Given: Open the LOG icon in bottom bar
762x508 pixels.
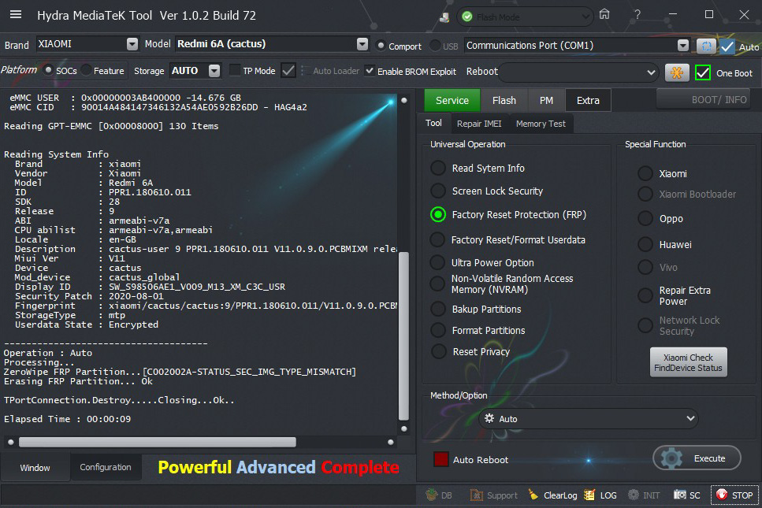Looking at the screenshot, I should pyautogui.click(x=589, y=495).
